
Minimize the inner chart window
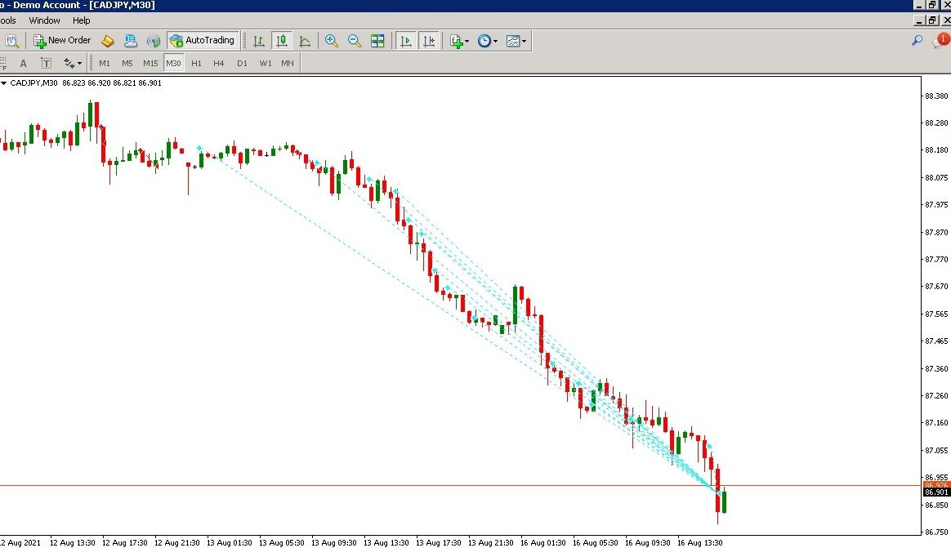pos(919,20)
